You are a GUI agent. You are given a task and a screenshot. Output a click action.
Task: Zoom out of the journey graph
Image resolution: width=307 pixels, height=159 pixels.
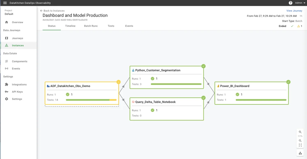click(x=300, y=141)
